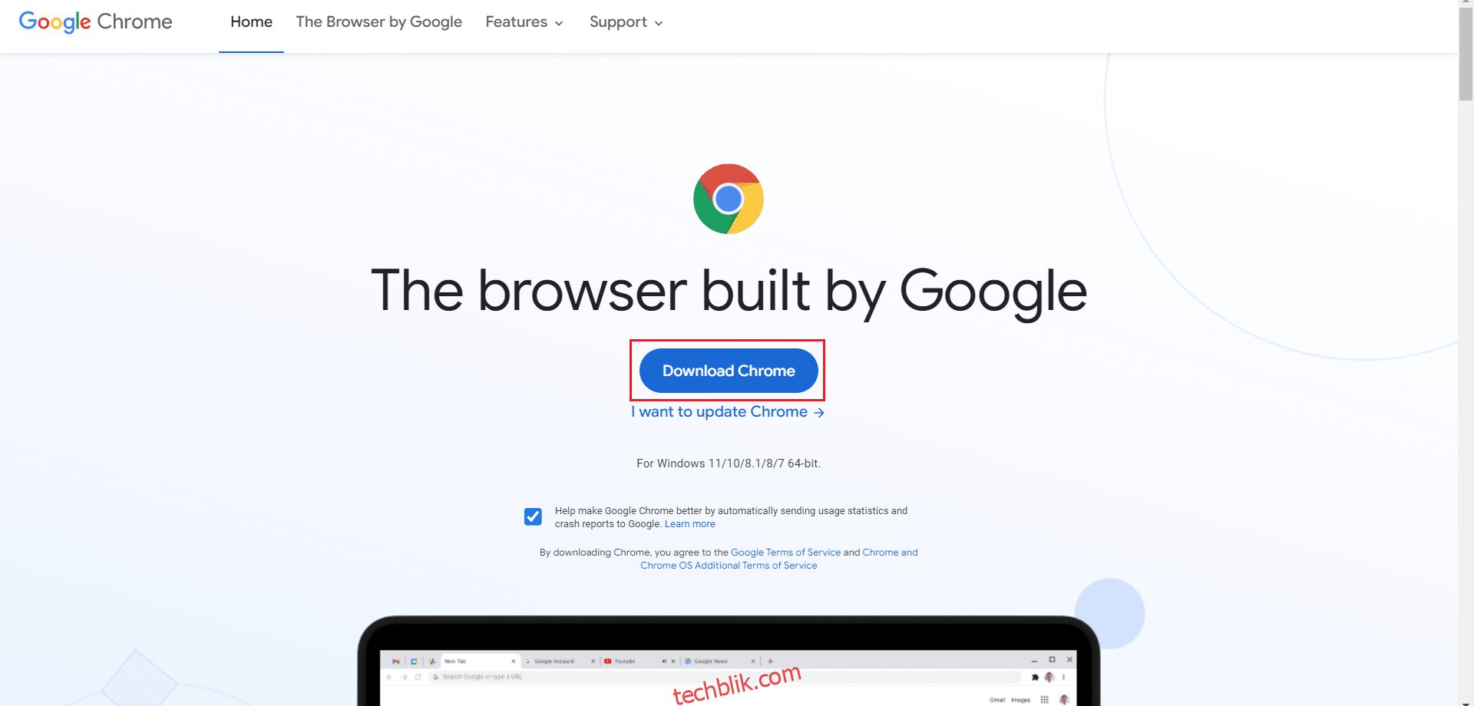Screen dimensions: 1474x706
Task: Uncheck the usage statistics checkbox
Action: point(533,516)
